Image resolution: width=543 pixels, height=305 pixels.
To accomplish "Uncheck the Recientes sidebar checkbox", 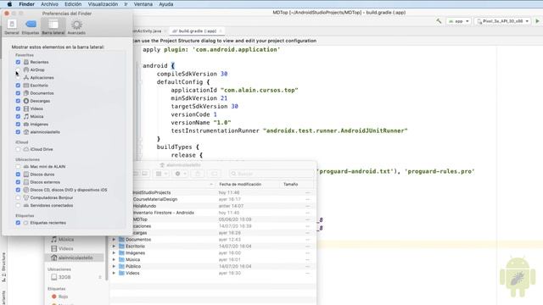I will [18, 62].
